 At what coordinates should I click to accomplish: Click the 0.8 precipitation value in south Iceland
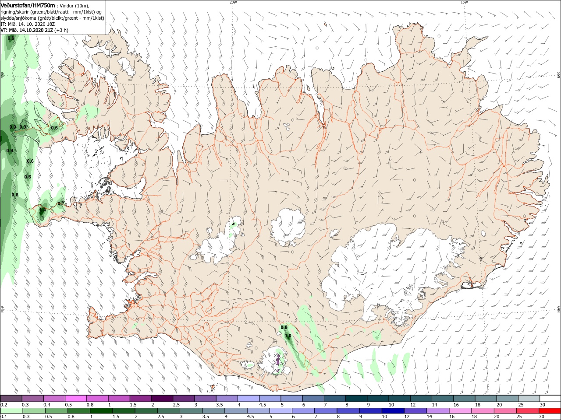[x=284, y=327]
